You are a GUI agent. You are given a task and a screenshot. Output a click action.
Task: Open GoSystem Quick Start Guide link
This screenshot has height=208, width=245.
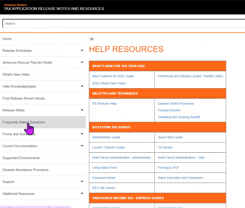[170, 137]
